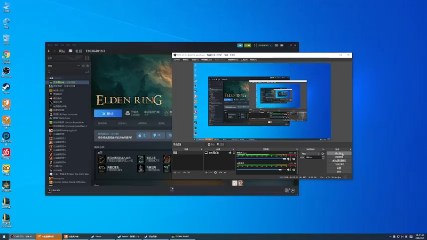Open settings gear of top mixer channel
This screenshot has height=240, width=427.
tap(294, 159)
